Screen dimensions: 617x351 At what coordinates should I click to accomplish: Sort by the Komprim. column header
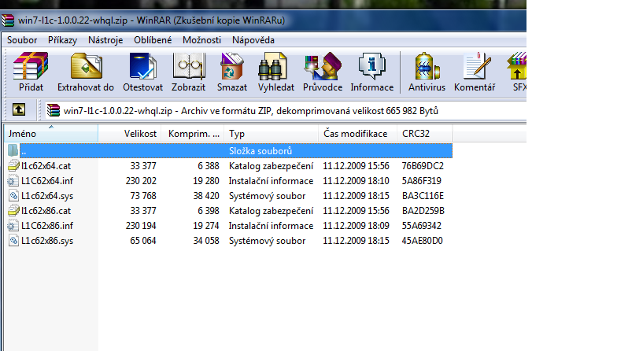click(x=192, y=134)
